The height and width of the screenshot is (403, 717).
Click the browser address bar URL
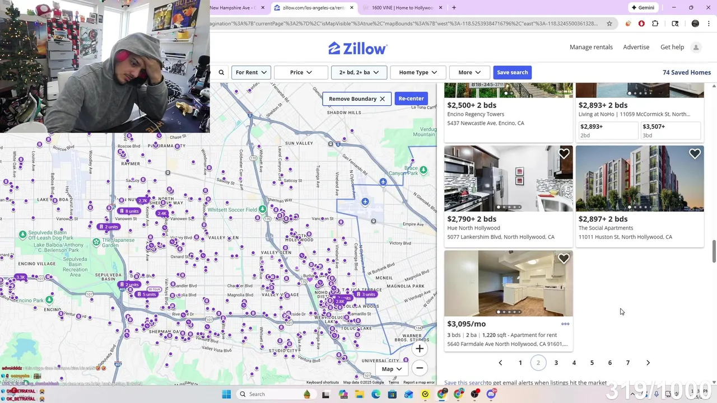point(403,24)
